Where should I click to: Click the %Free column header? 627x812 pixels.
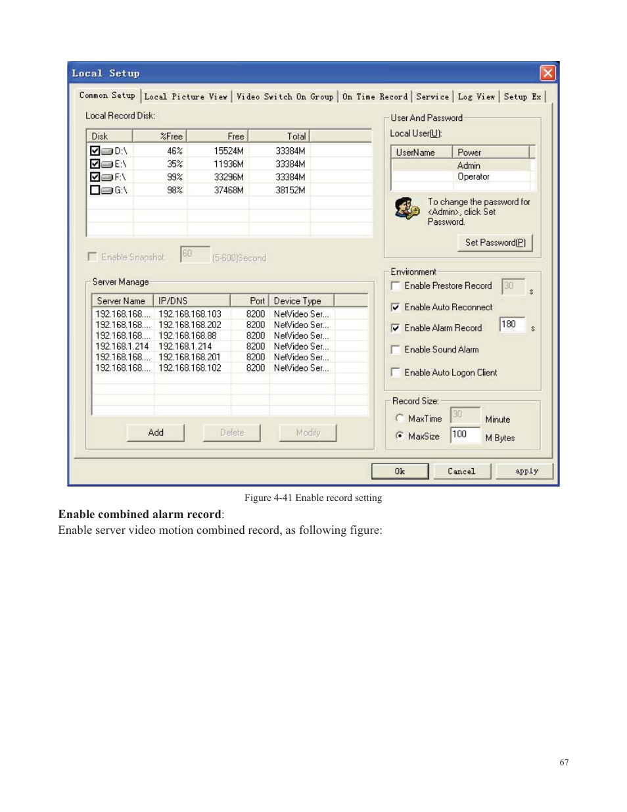click(x=160, y=136)
